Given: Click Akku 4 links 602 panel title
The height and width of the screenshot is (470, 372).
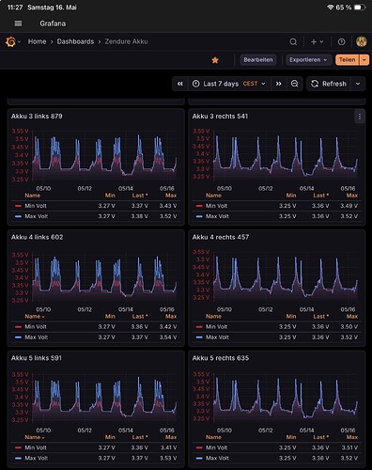Looking at the screenshot, I should pyautogui.click(x=38, y=237).
